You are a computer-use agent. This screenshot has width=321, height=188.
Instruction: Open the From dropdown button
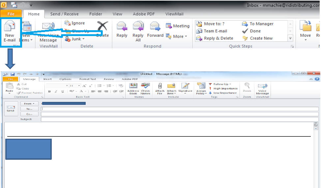(x=29, y=104)
